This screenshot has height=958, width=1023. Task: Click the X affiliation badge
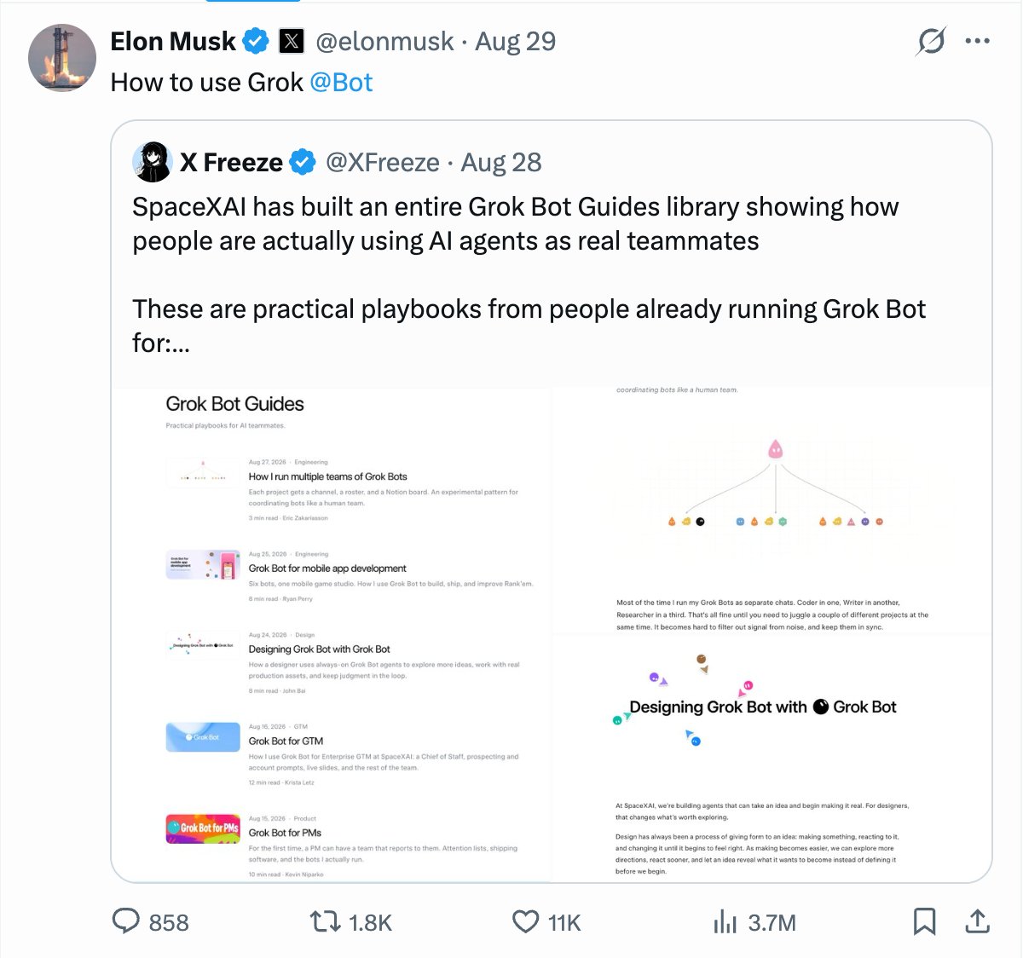[x=292, y=41]
